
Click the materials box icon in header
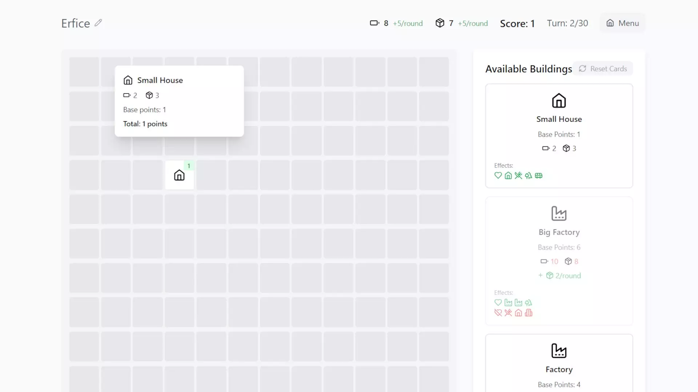tap(440, 23)
